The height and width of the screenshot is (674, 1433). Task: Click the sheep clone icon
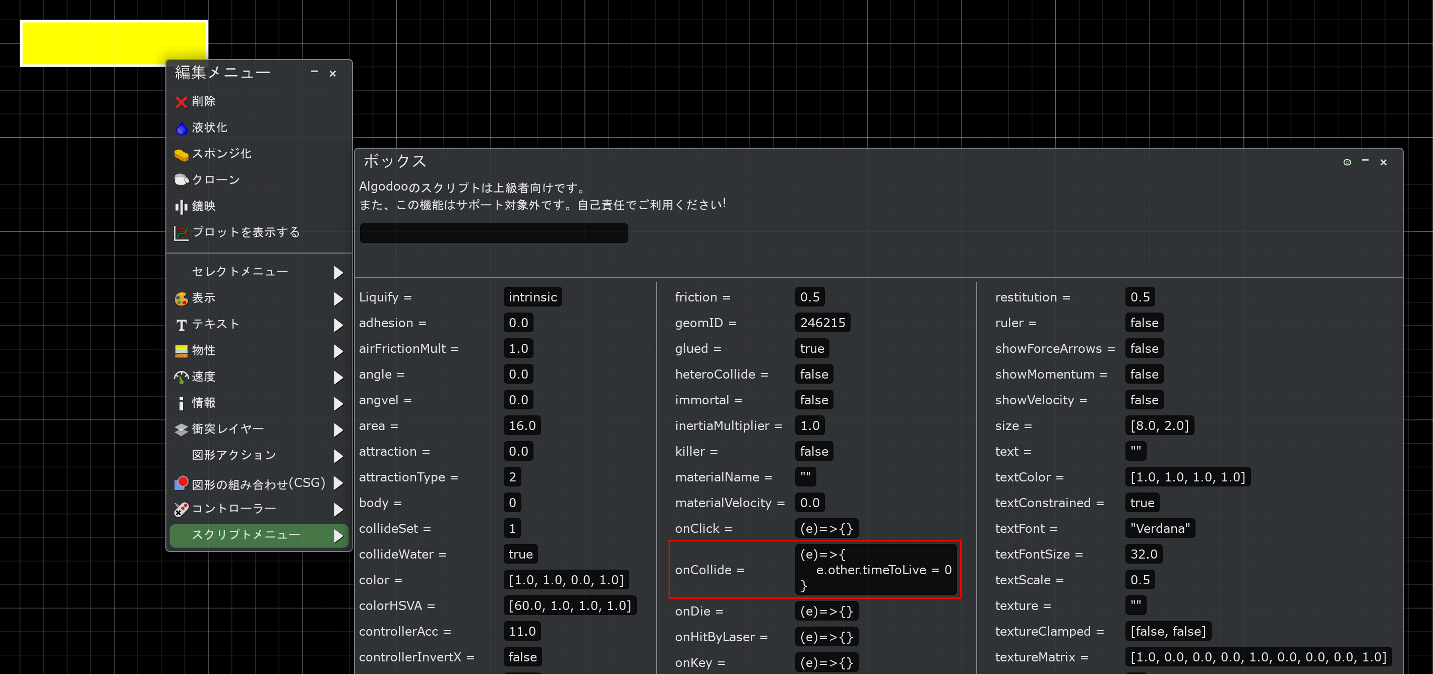(x=181, y=179)
